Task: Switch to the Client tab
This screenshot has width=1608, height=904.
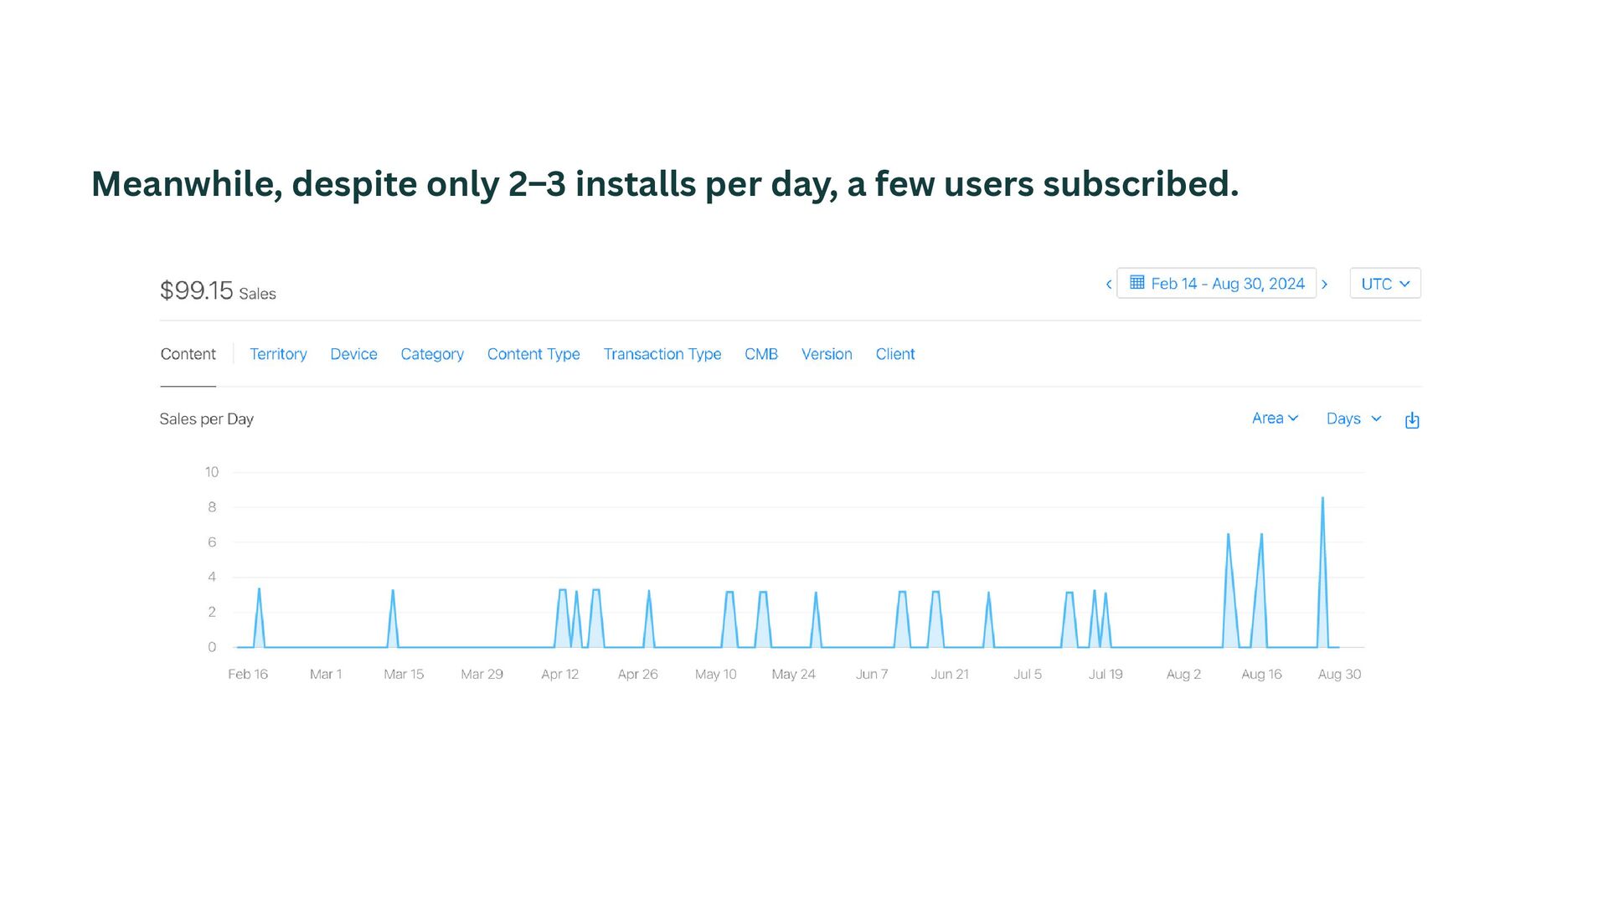Action: pos(894,354)
